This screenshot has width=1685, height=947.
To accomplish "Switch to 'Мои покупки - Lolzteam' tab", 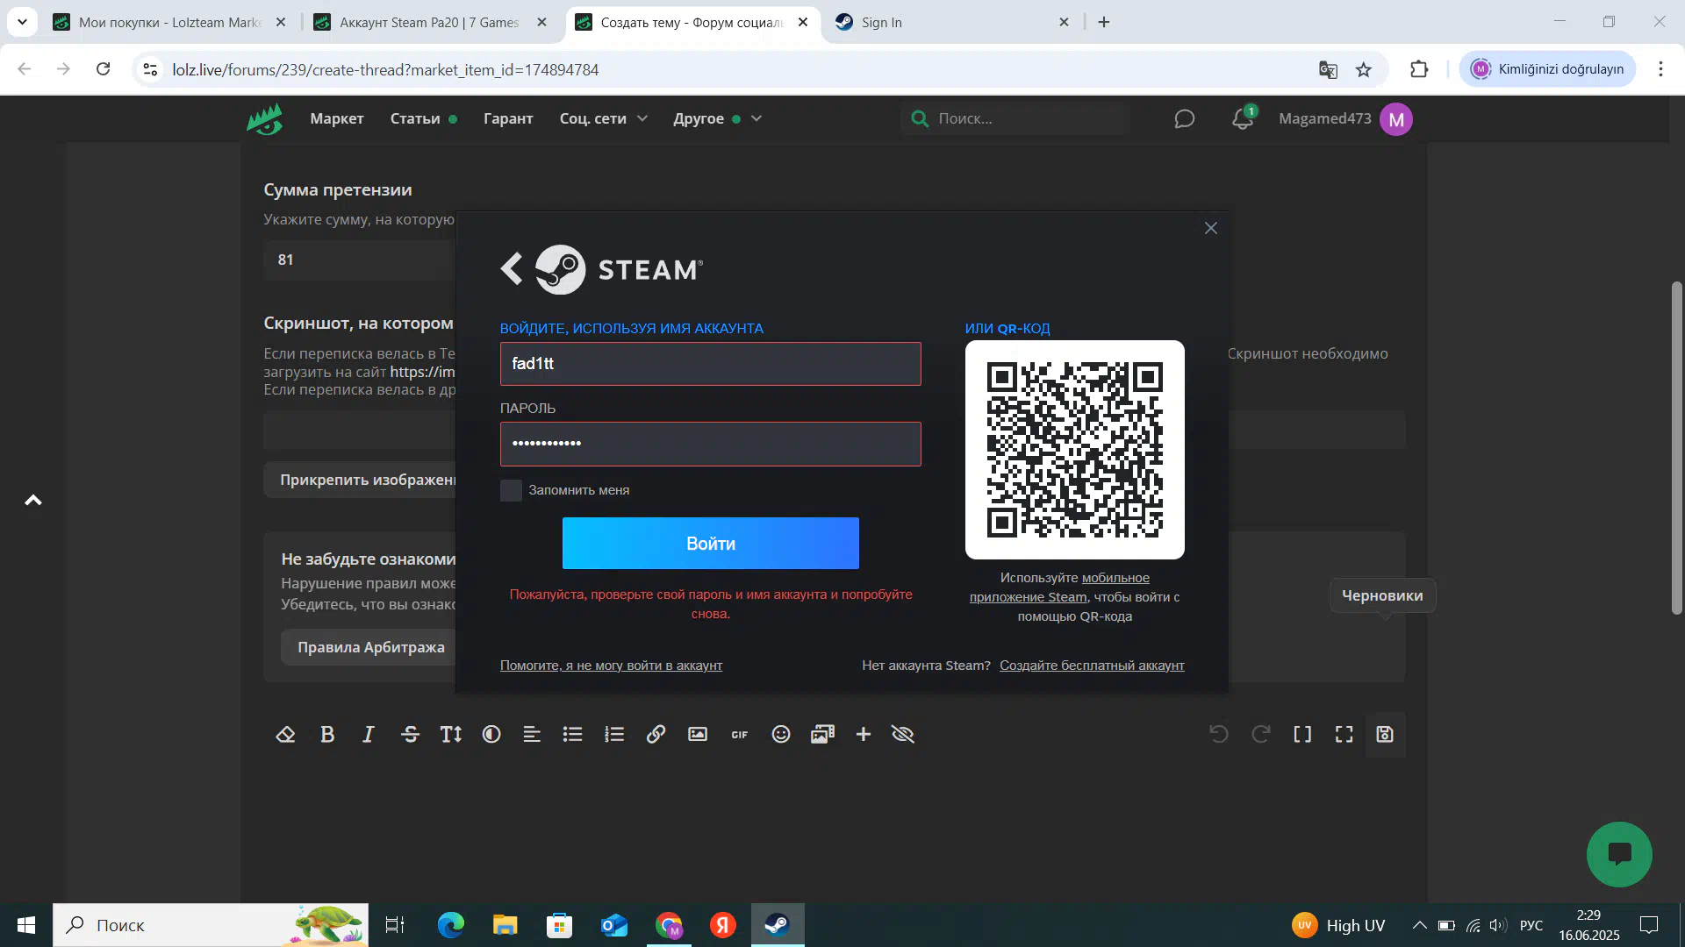I will pyautogui.click(x=170, y=23).
